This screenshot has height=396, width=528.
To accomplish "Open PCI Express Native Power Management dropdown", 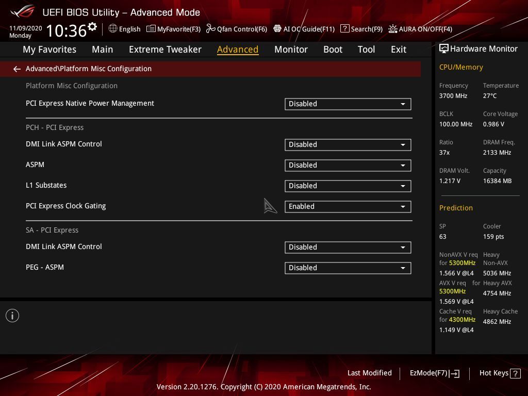I will [348, 104].
